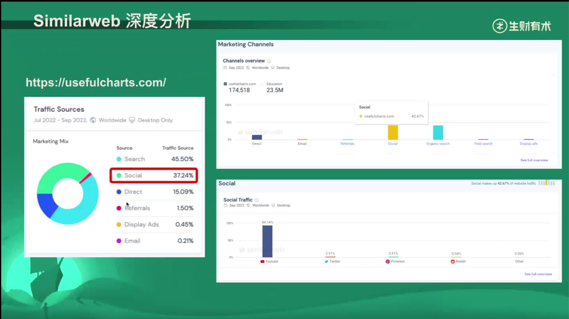
Task: Click the info icon next to Social Traffic
Action: tap(257, 200)
